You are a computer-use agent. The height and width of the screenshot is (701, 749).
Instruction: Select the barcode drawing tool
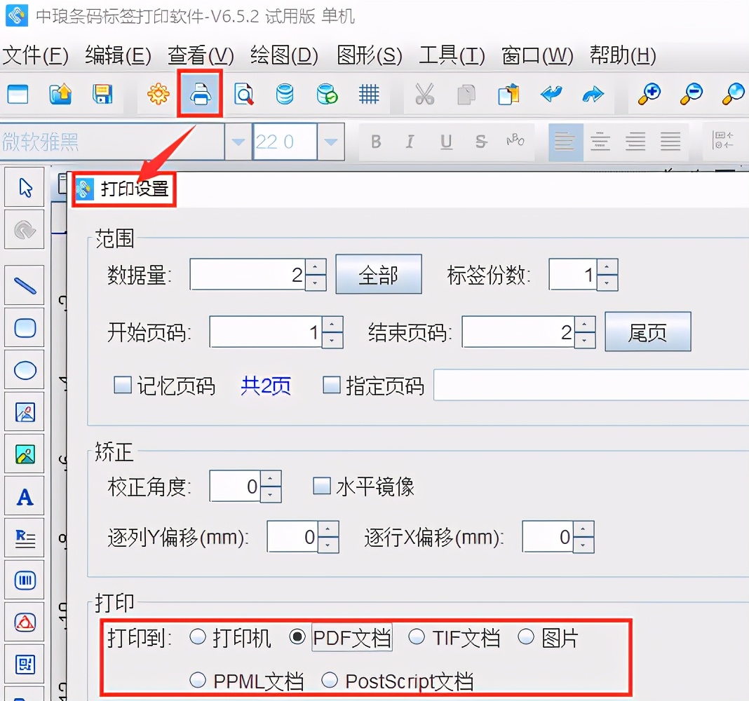tap(25, 580)
